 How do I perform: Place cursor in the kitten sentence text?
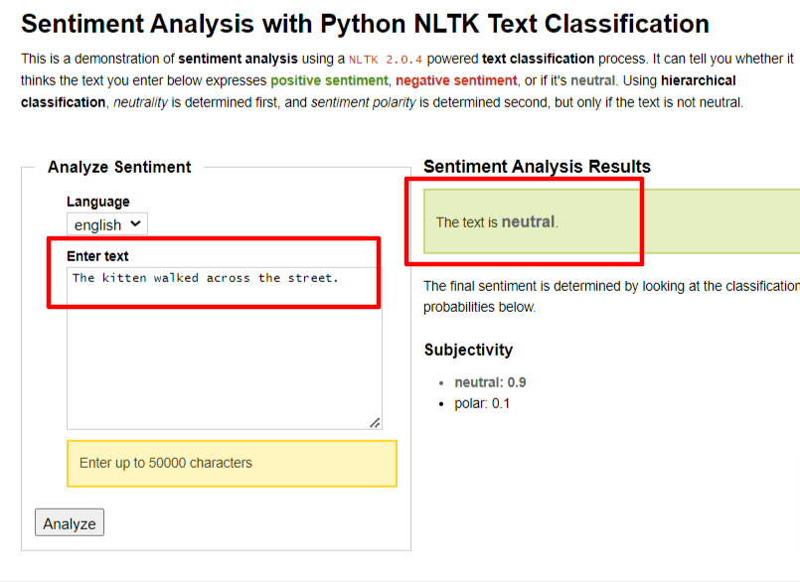(x=205, y=278)
